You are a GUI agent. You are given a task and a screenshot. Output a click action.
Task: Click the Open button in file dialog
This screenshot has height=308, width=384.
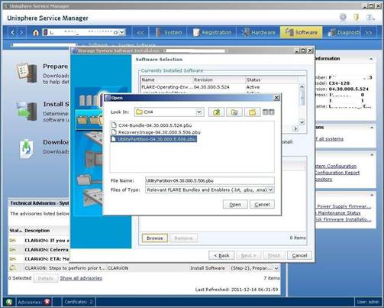click(x=235, y=204)
